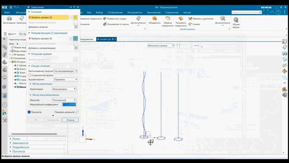Click the Добавить сечение label
289x163 pixels.
pyautogui.click(x=38, y=27)
